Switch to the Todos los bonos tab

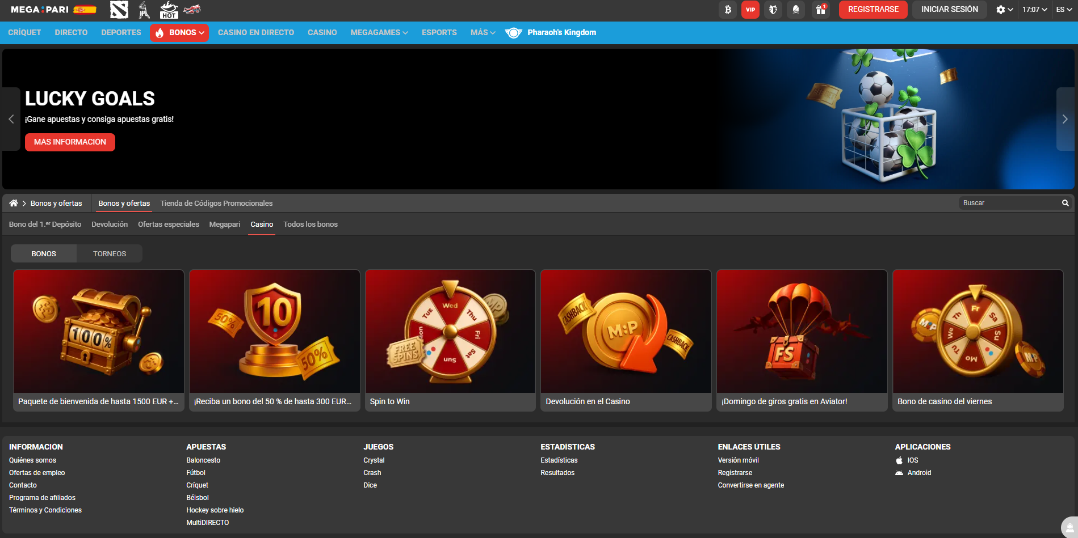pyautogui.click(x=311, y=224)
